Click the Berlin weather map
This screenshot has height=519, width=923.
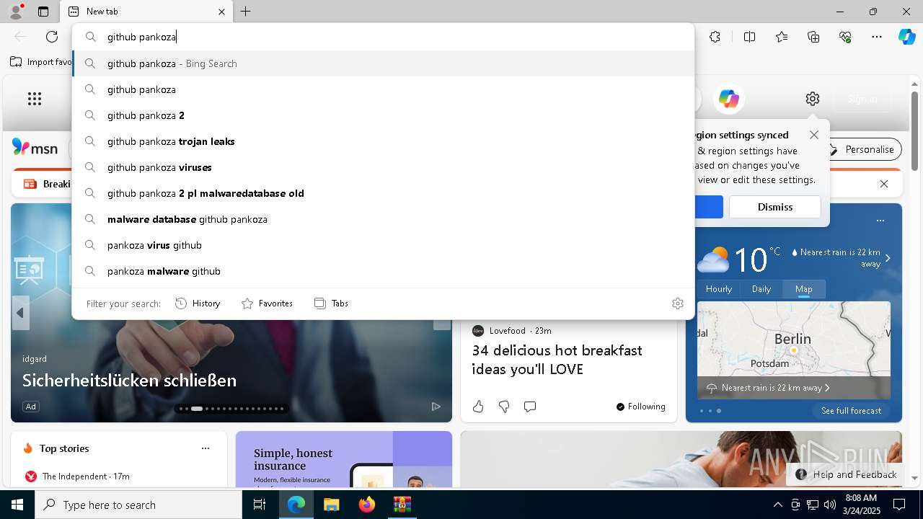tap(794, 350)
